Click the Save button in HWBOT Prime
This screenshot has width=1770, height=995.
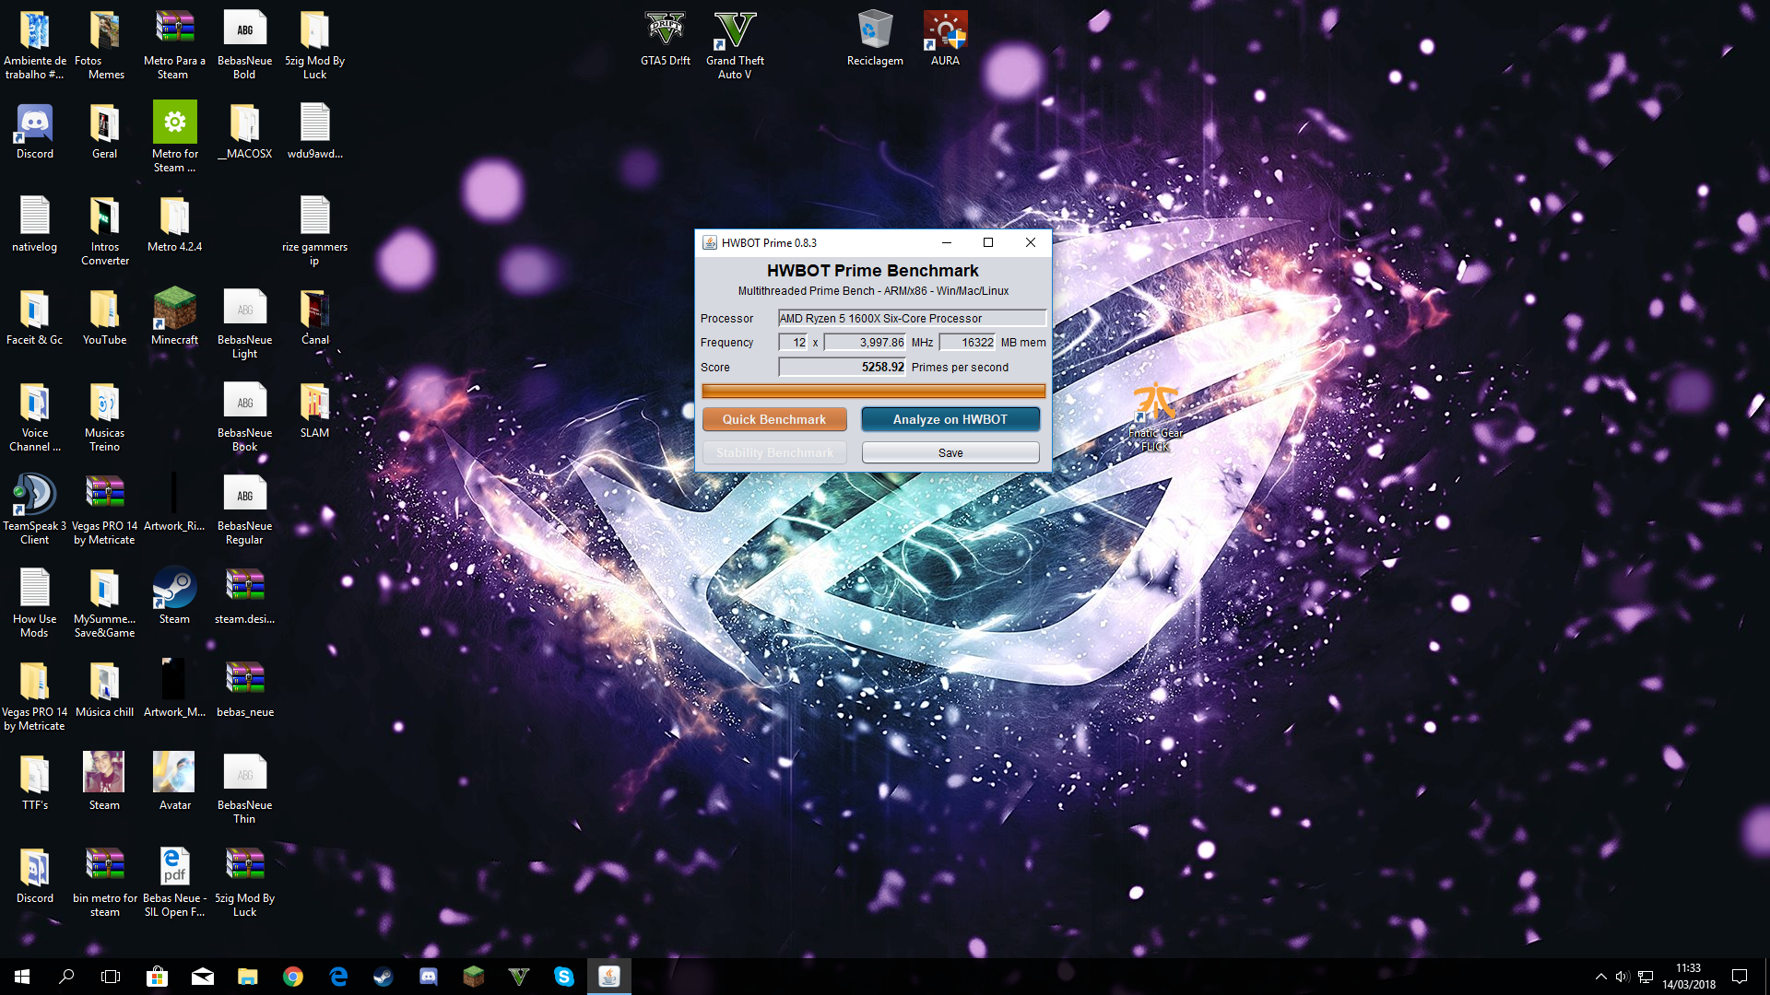point(950,452)
